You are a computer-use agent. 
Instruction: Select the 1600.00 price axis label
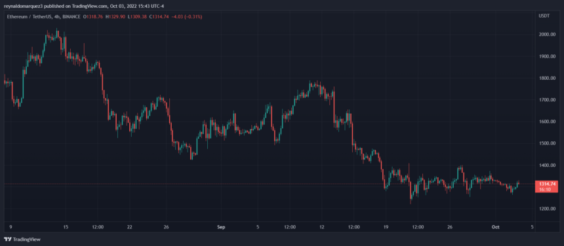click(x=547, y=122)
